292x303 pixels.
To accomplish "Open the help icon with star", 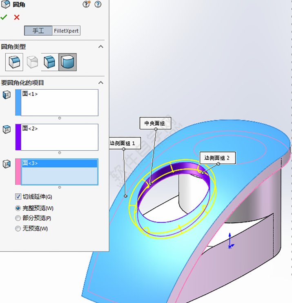I will point(87,4).
